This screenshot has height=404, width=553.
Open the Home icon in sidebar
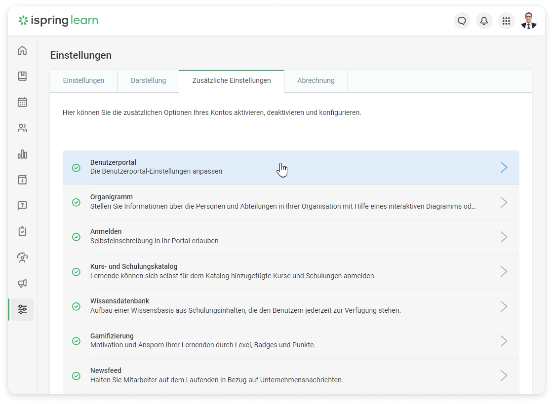click(22, 51)
